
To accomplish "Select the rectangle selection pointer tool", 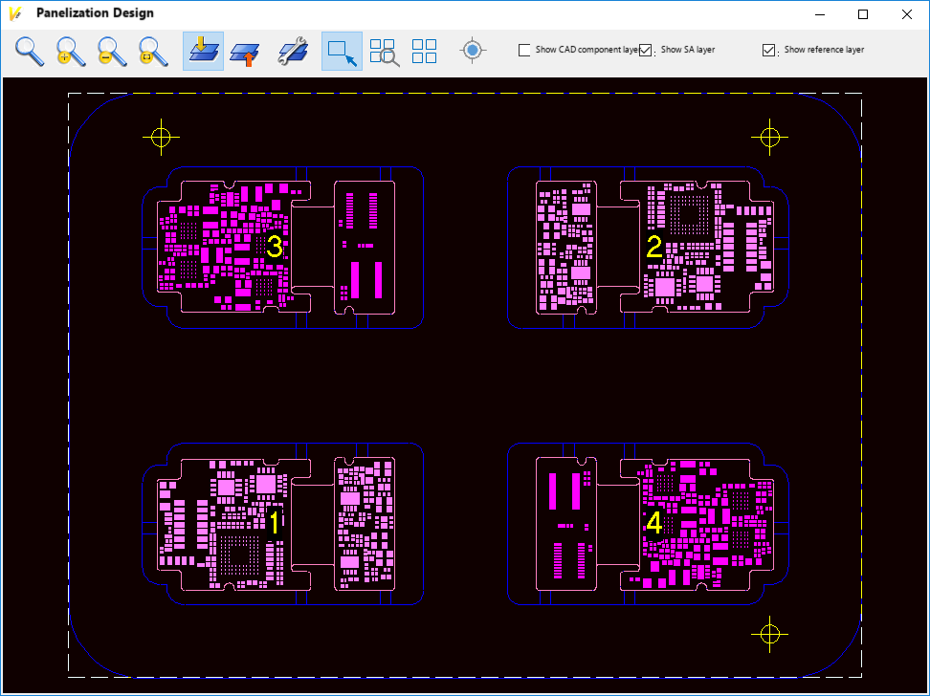I will [343, 51].
